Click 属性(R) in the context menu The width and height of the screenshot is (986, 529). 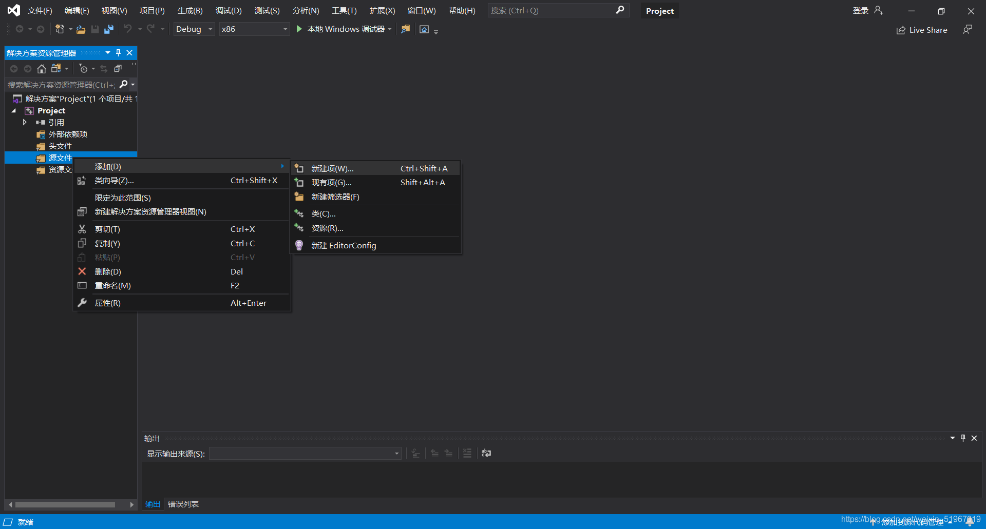[182, 303]
